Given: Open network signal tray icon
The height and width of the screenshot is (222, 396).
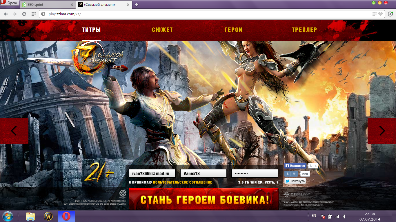Looking at the screenshot, I should pyautogui.click(x=337, y=216).
